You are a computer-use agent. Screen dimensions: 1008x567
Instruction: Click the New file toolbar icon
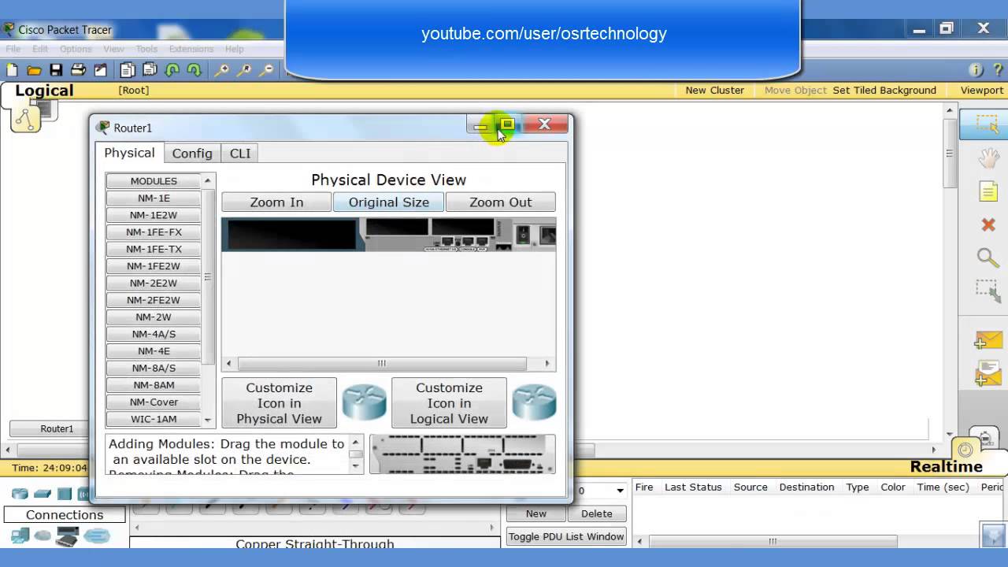[x=12, y=70]
